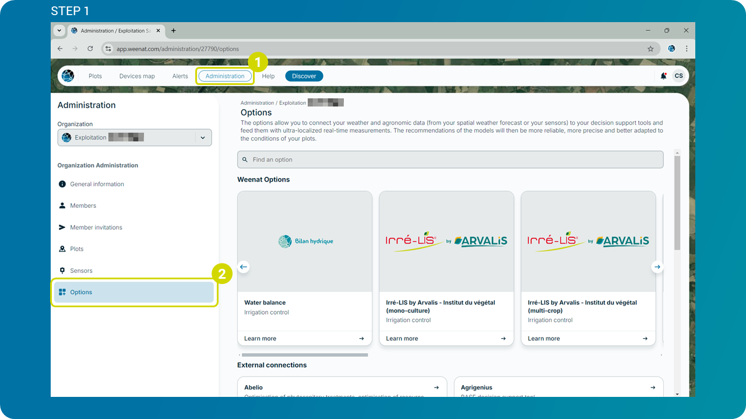View site information icon in address bar

coord(108,49)
